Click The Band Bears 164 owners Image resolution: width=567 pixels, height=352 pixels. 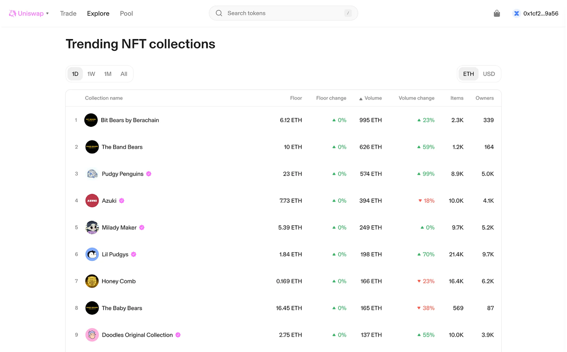[489, 147]
